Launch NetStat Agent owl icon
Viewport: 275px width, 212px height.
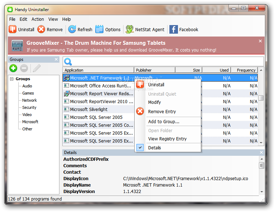coord(130,29)
